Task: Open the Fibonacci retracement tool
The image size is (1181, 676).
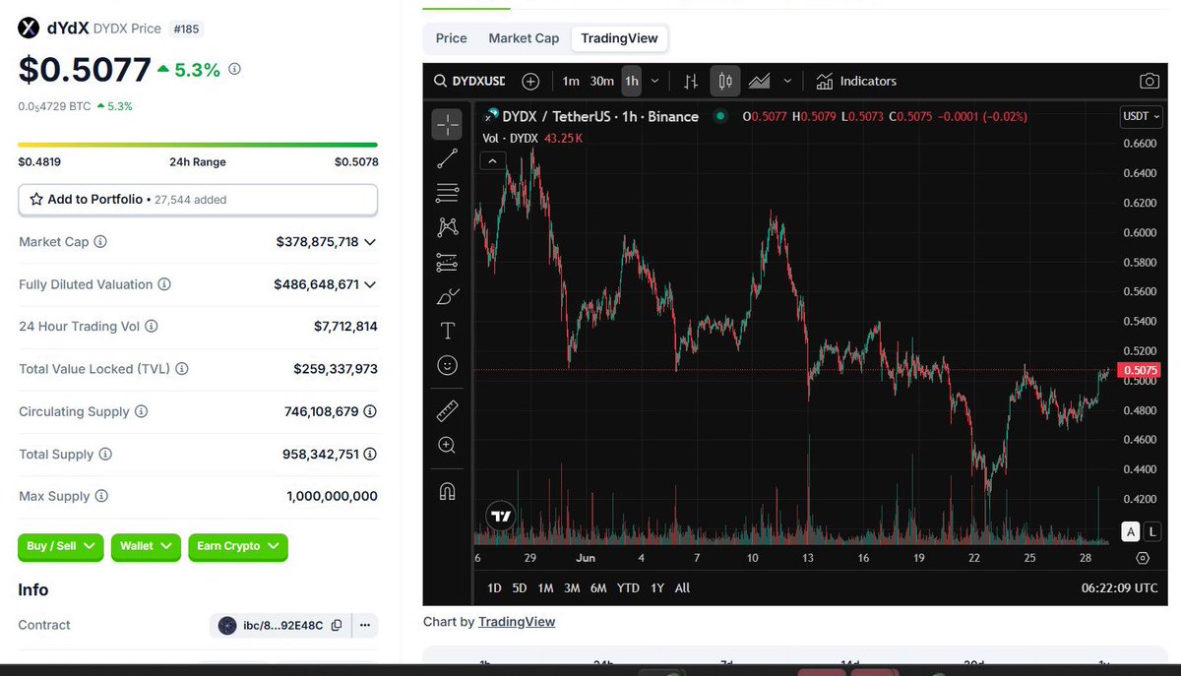Action: pyautogui.click(x=447, y=193)
